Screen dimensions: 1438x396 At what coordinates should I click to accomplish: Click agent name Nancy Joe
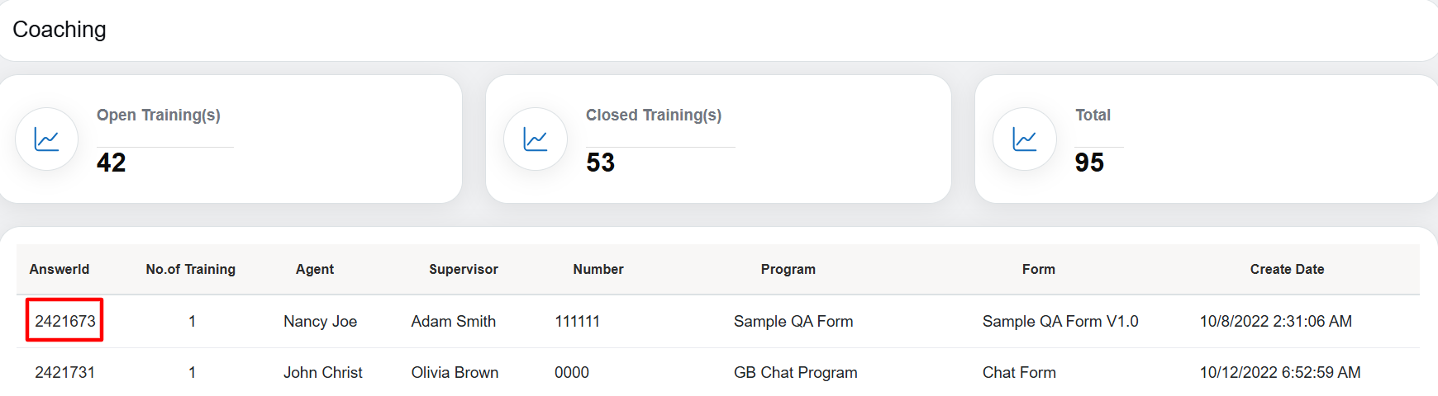(321, 321)
